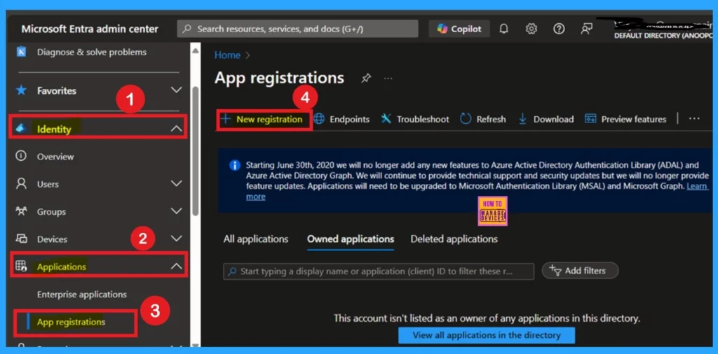Switch to the Deleted applications tab
The height and width of the screenshot is (354, 718).
(x=454, y=239)
